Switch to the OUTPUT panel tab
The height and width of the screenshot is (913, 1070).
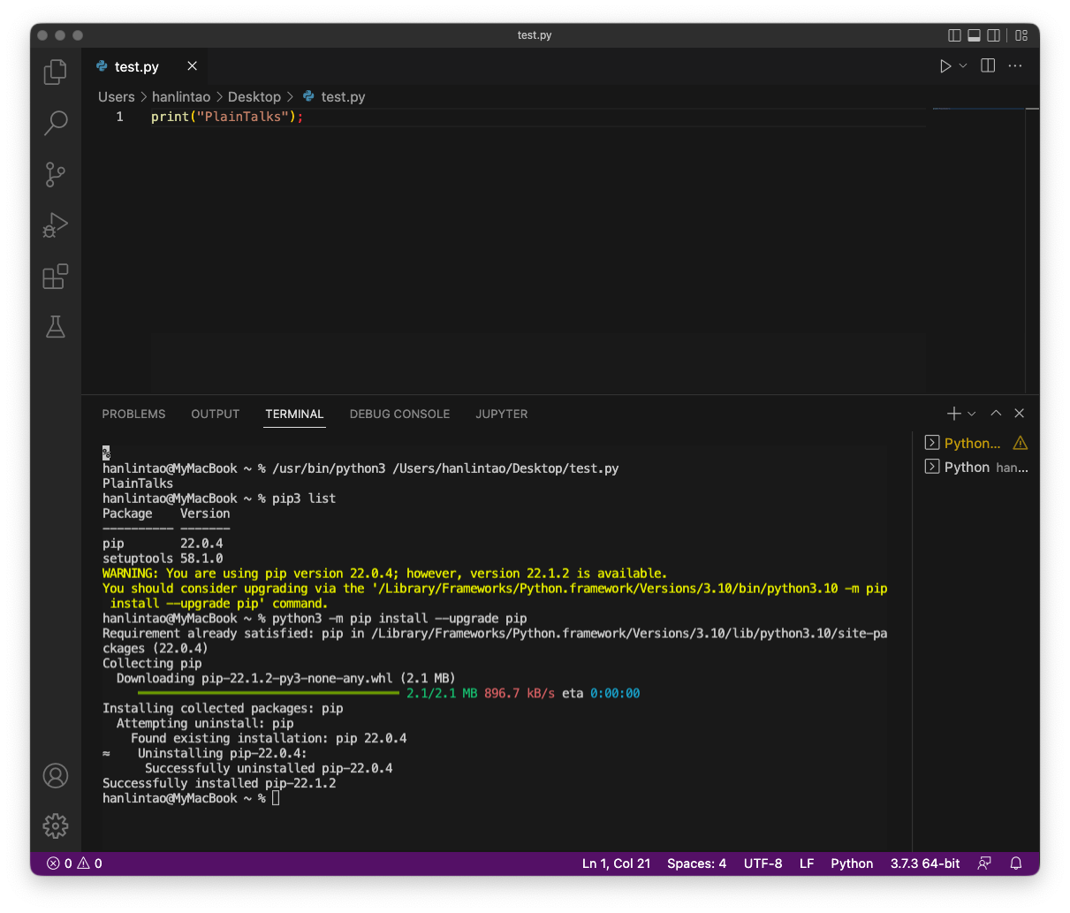point(216,414)
